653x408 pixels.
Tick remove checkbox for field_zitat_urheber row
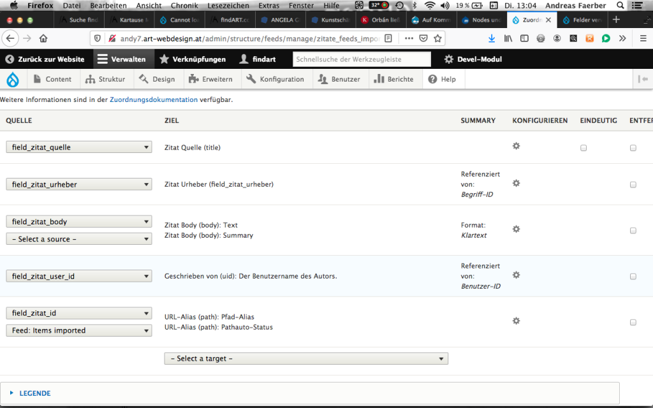pos(633,185)
